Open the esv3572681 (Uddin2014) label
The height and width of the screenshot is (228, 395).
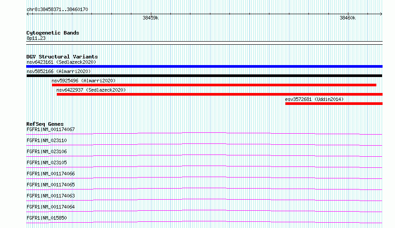[x=314, y=99]
